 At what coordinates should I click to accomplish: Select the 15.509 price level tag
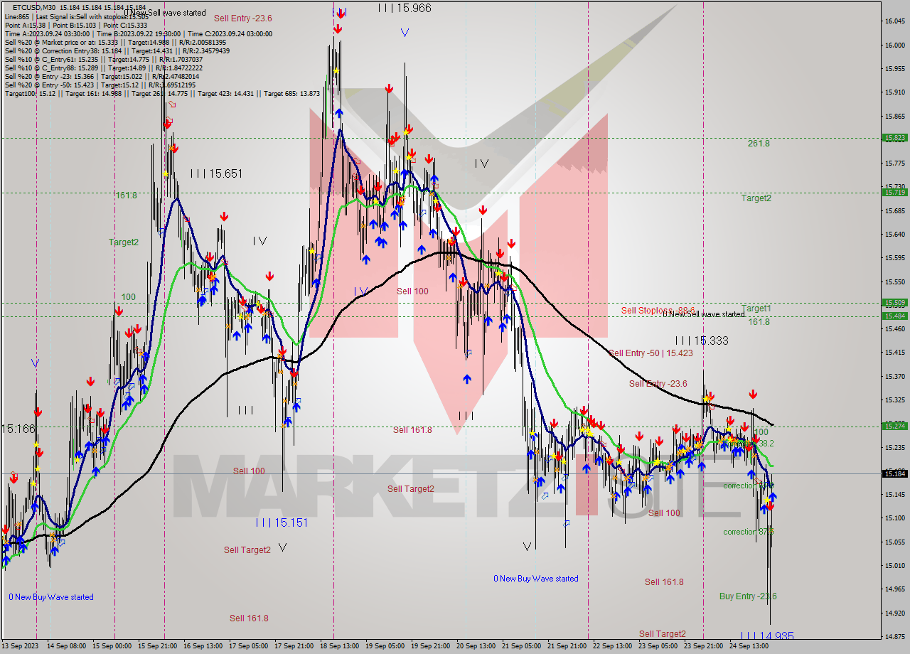894,303
